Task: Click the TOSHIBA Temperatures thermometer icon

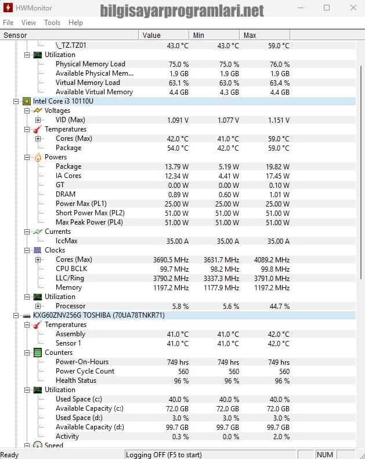Action: [x=38, y=325]
